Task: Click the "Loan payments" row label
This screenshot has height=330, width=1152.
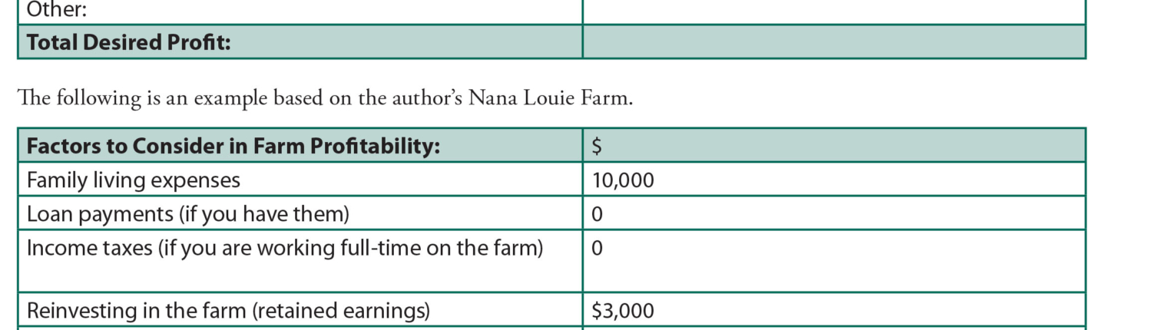Action: (101, 214)
